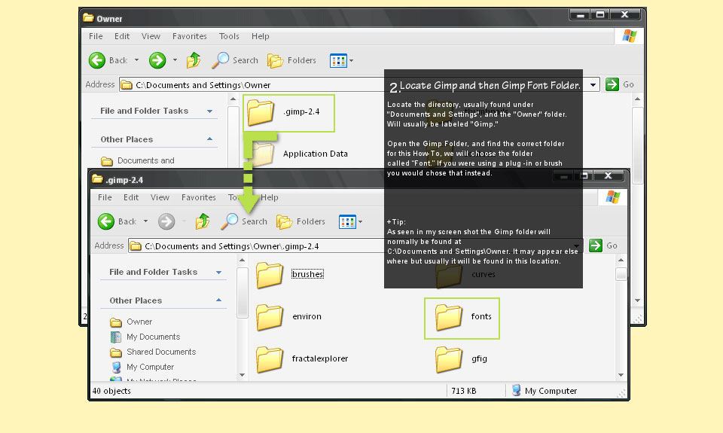The width and height of the screenshot is (723, 433).
Task: Click Up folder icon in Owner window
Action: 194,60
